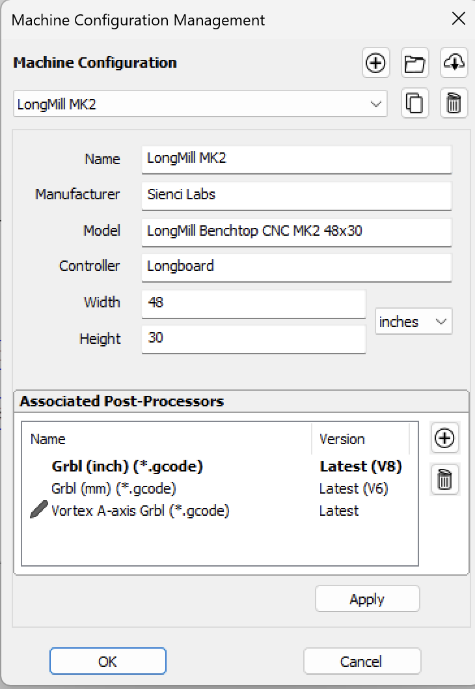The height and width of the screenshot is (689, 475).
Task: Download machine configurations from cloud icon
Action: pos(454,63)
